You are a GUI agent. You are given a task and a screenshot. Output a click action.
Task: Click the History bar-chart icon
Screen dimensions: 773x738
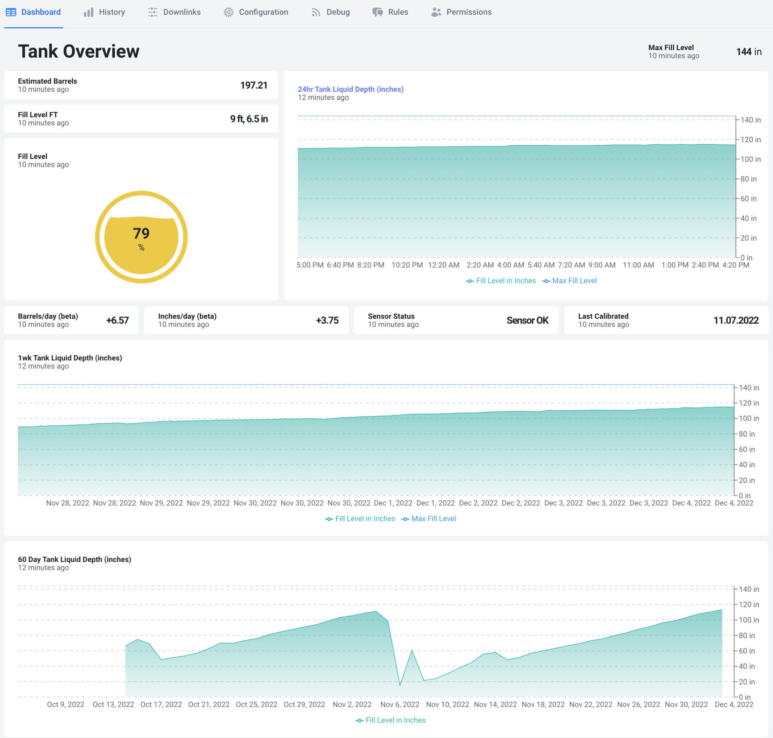coord(88,12)
